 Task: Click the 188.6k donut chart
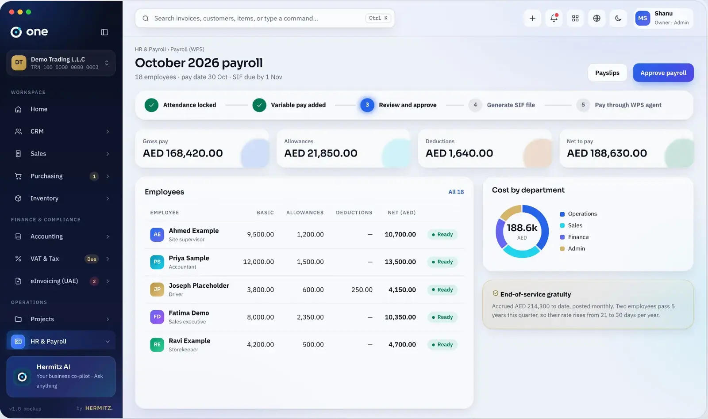pos(522,232)
